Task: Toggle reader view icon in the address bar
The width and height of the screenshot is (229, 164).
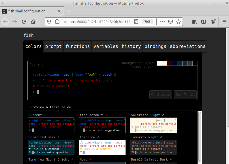Action: tap(136, 22)
